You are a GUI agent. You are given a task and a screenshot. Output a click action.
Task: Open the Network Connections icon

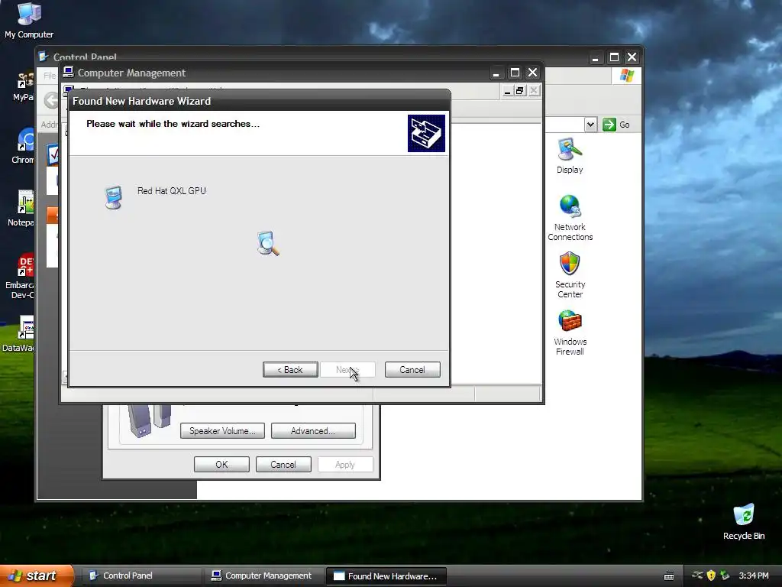(570, 218)
